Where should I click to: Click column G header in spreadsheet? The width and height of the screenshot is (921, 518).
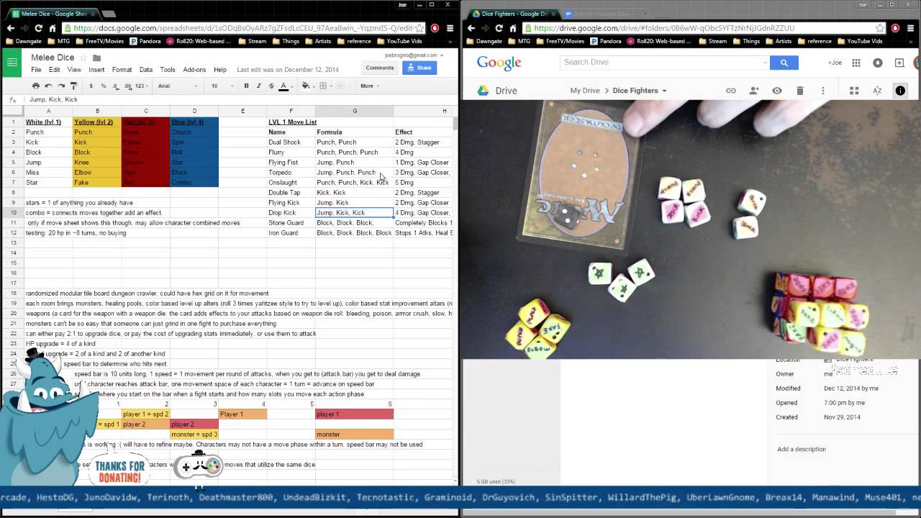click(355, 111)
